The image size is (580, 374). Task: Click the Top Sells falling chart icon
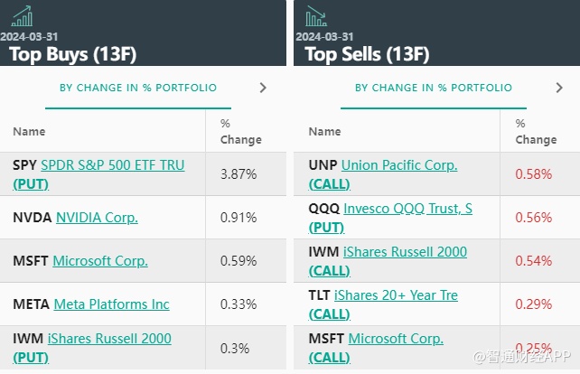click(x=317, y=15)
